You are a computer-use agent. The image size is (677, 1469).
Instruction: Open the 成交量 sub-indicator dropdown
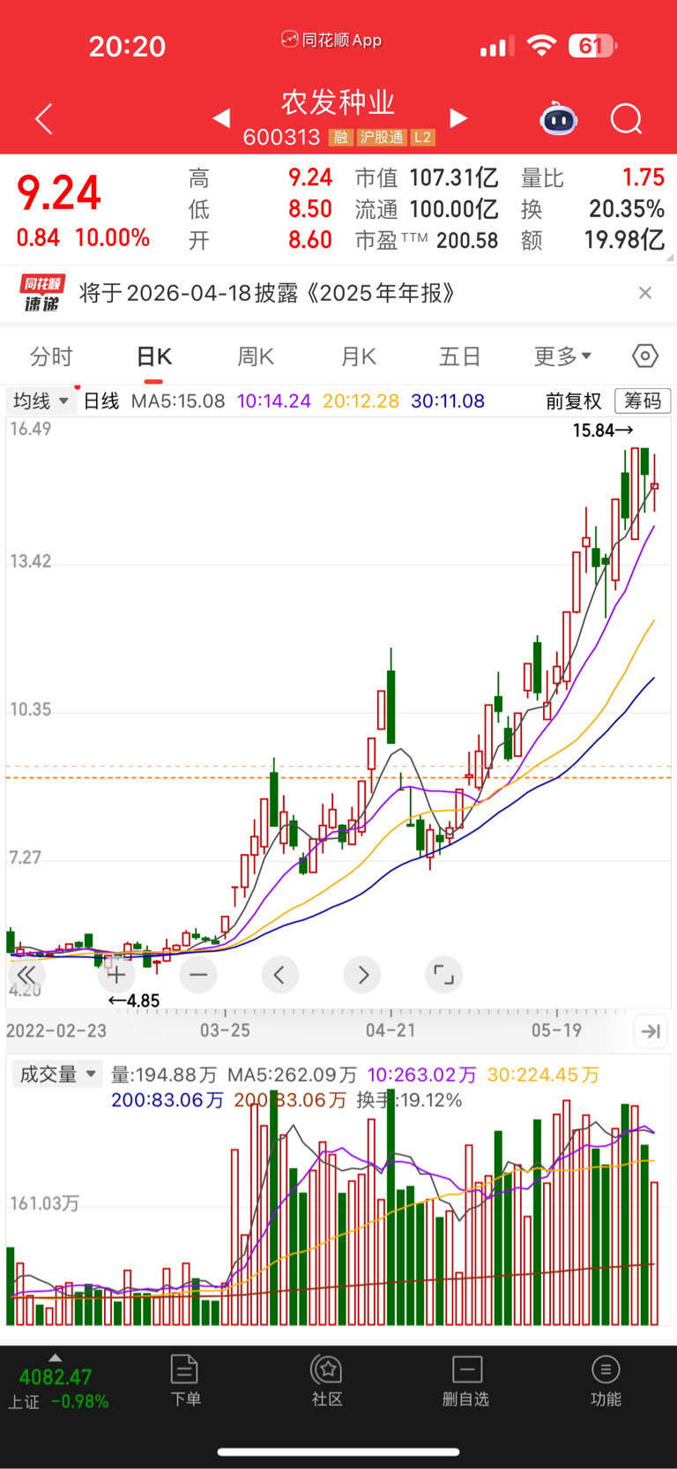coord(57,1074)
